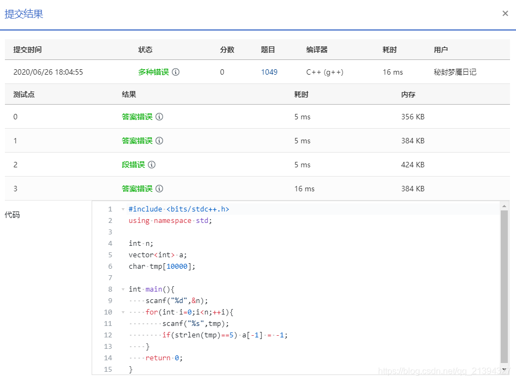Click the 状态 column header
The height and width of the screenshot is (381, 516).
pos(145,50)
